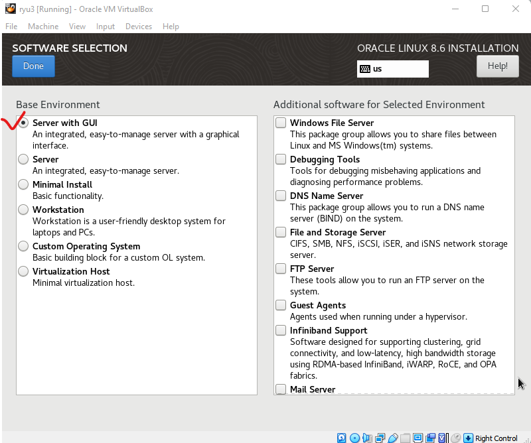Image resolution: width=531 pixels, height=443 pixels.
Task: Pick the Virtualization Host radio button
Action: pyautogui.click(x=23, y=271)
